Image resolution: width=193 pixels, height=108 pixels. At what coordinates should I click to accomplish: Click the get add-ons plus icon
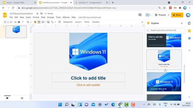(189, 50)
